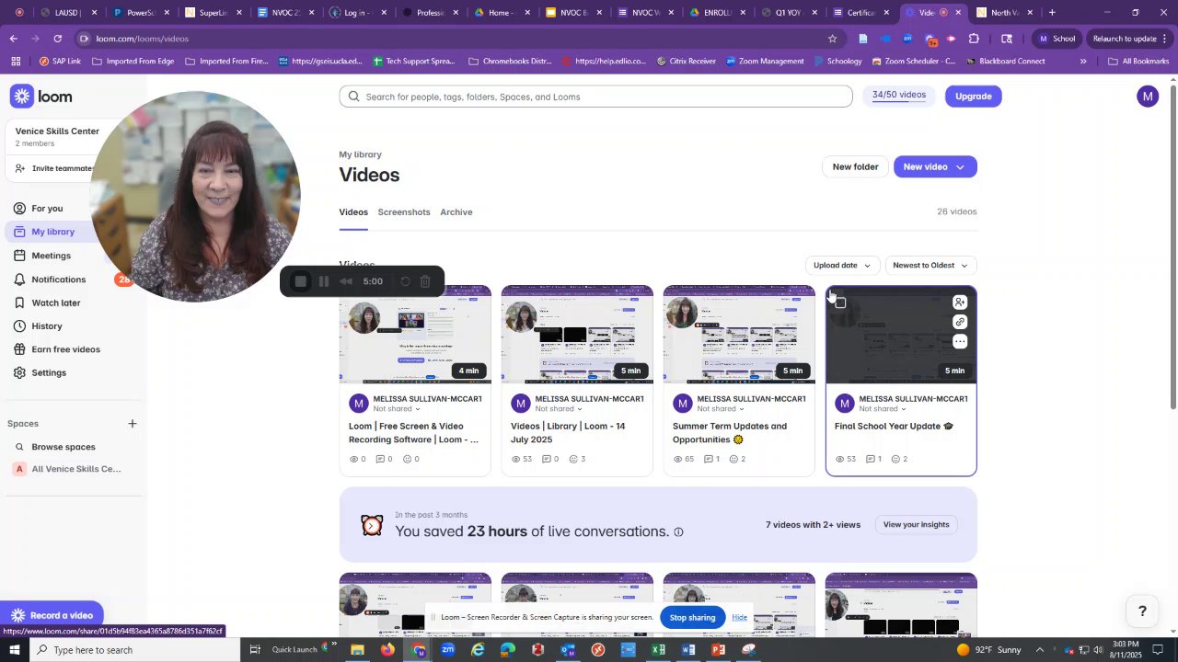1178x662 pixels.
Task: Click Relaunch to update in Chrome
Action: pos(1125,39)
